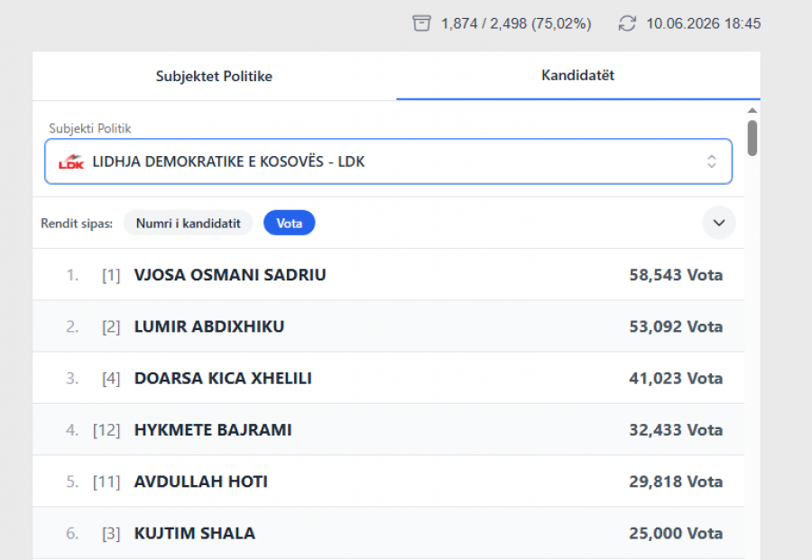Switch to the Kandidatët tab

coord(578,76)
